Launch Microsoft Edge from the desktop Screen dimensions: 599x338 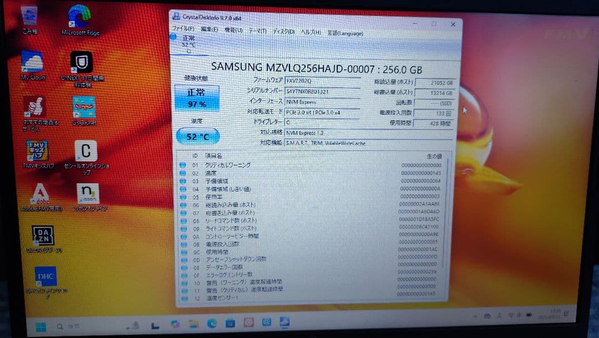pyautogui.click(x=79, y=17)
